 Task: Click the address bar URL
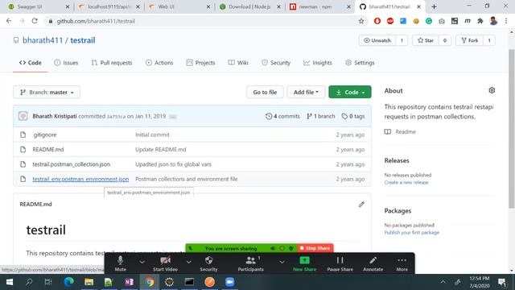[x=96, y=21]
